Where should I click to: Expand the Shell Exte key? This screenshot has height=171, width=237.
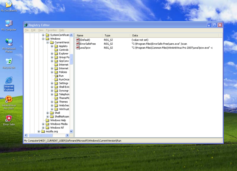tap(52, 87)
